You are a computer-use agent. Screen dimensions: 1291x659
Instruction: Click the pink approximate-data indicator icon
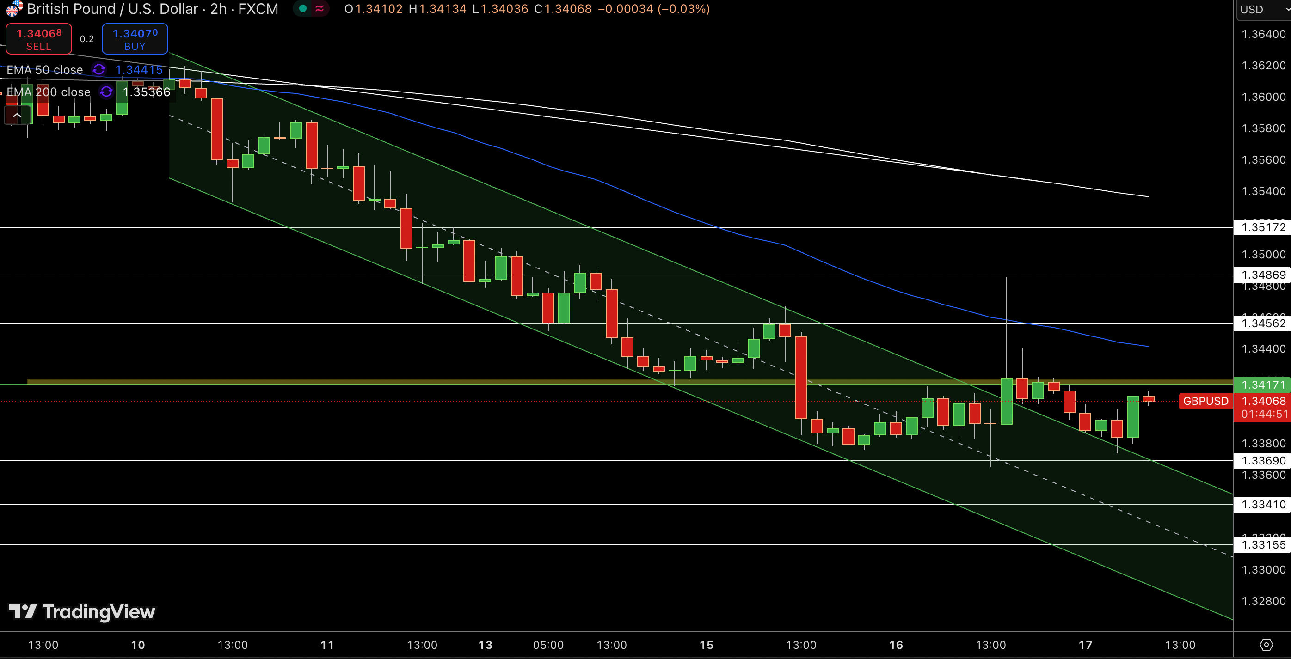pyautogui.click(x=319, y=8)
